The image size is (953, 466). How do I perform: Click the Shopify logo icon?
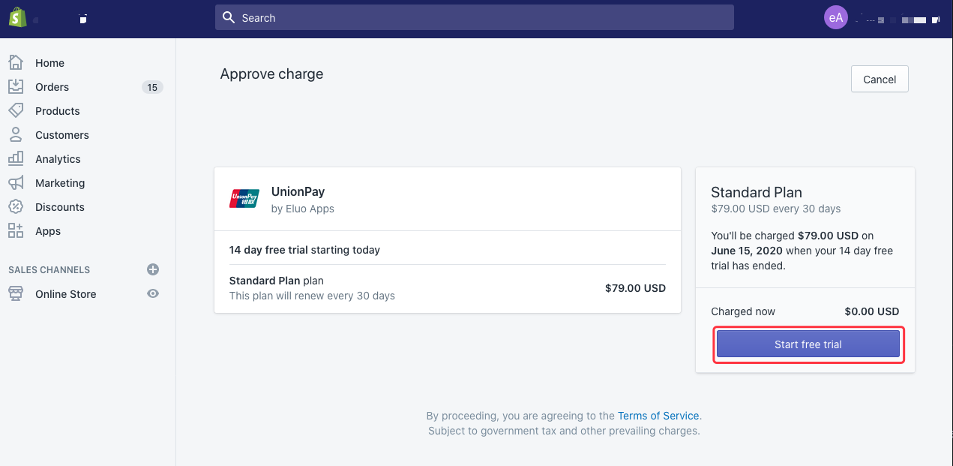point(18,17)
